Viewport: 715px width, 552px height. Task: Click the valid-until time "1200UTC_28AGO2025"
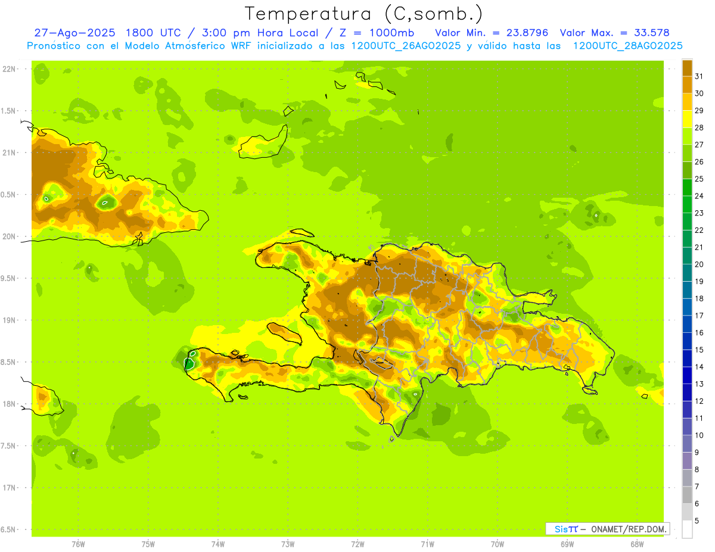pos(627,46)
